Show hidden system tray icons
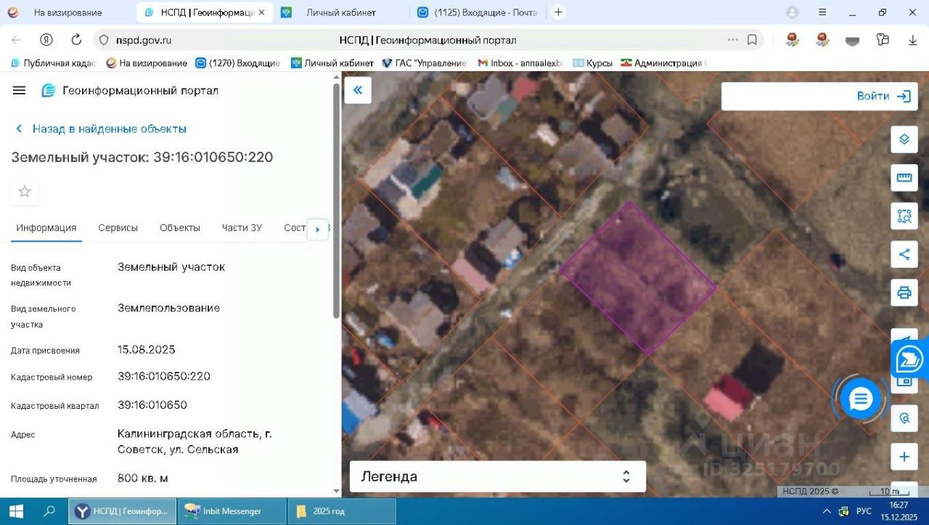The height and width of the screenshot is (525, 929). (826, 511)
